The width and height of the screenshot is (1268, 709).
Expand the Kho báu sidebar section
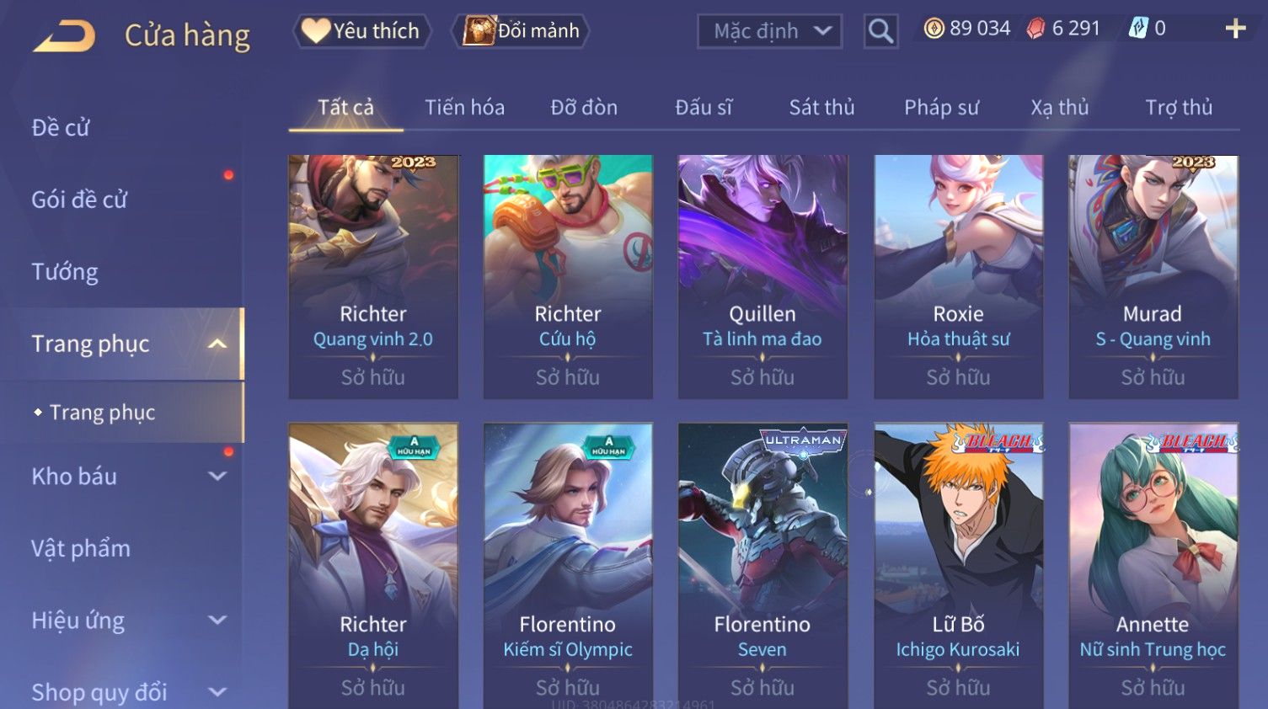point(217,476)
